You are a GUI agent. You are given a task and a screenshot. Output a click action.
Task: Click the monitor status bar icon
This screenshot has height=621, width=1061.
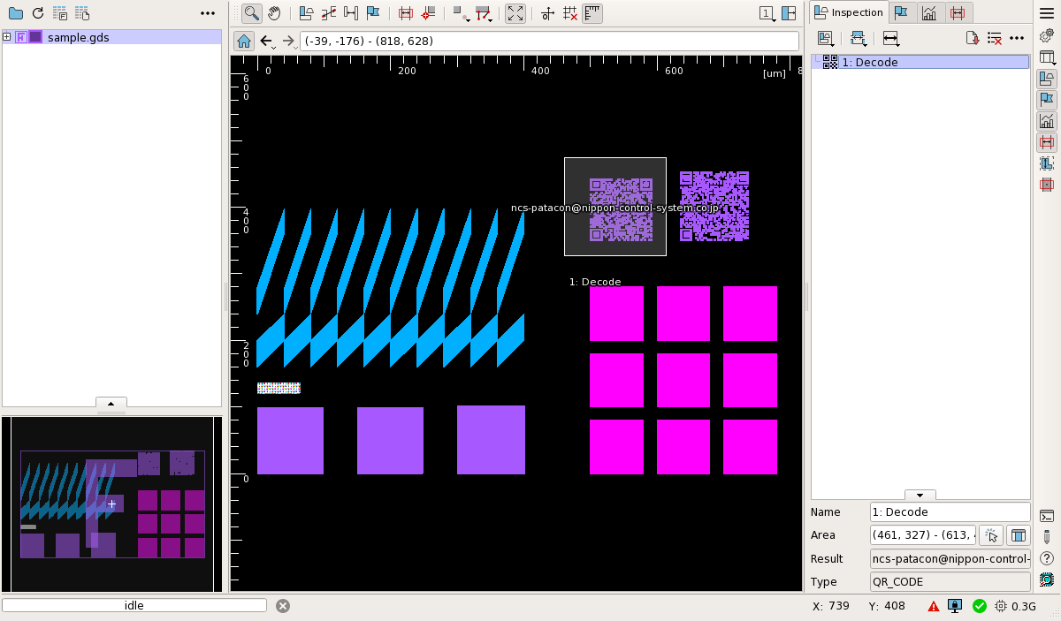(x=955, y=606)
